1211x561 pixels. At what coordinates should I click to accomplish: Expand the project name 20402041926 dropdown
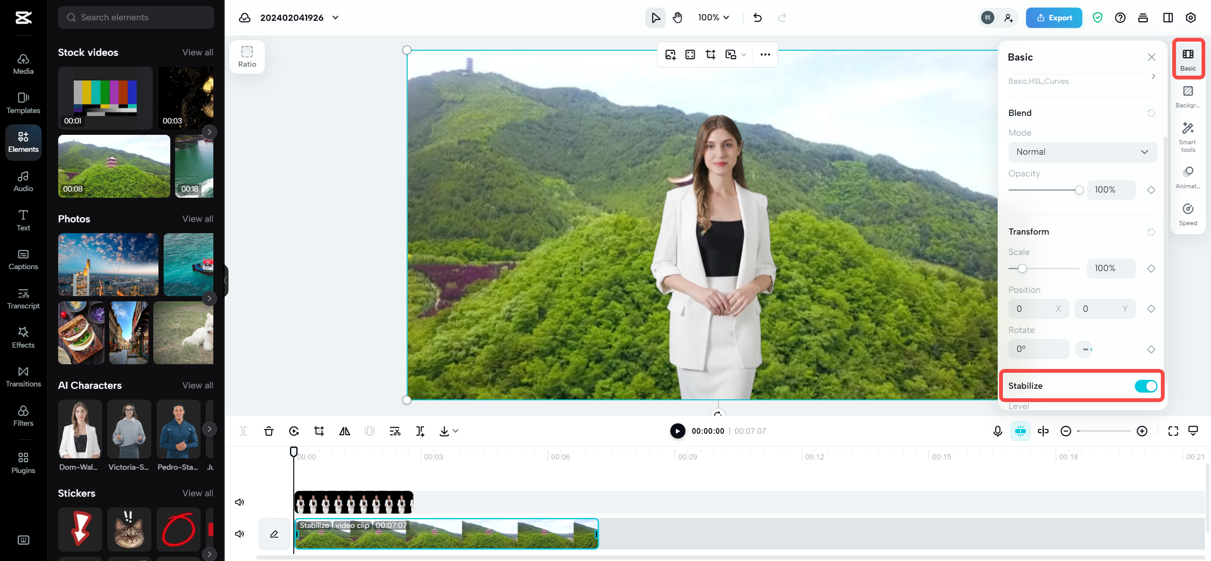coord(336,18)
